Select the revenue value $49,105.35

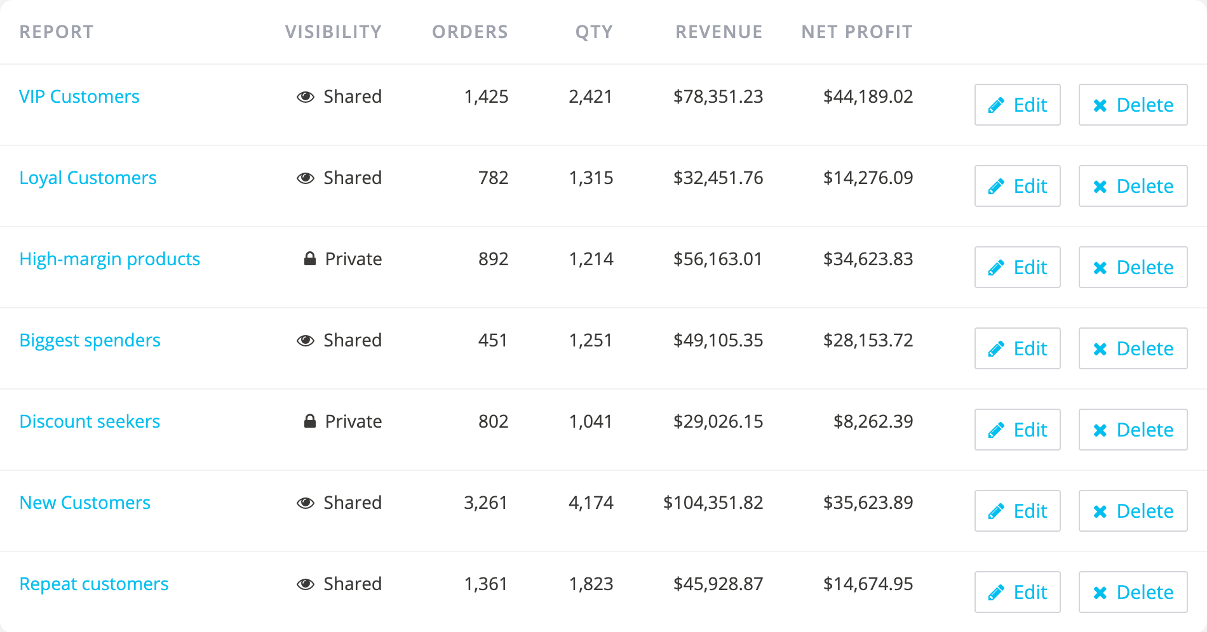click(718, 340)
